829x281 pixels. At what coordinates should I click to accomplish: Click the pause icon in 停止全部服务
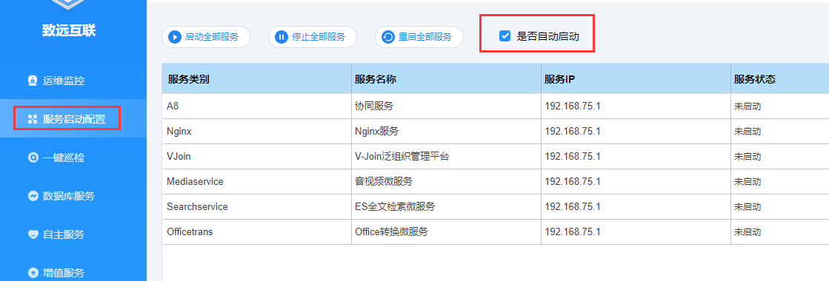click(282, 37)
